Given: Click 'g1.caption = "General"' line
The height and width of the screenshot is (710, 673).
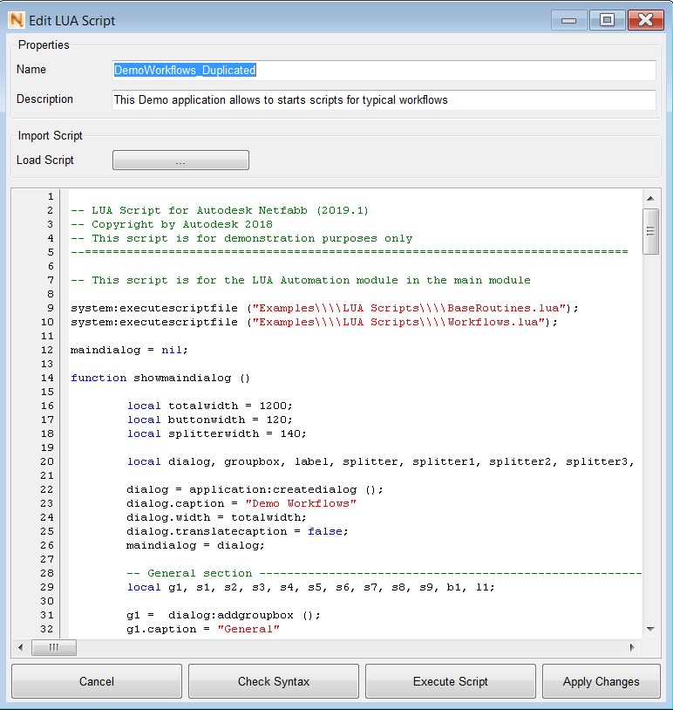Looking at the screenshot, I should [x=203, y=630].
